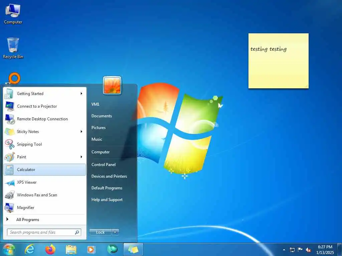Open Windows Media Player taskbar icon
This screenshot has width=342, height=256.
[x=91, y=249]
